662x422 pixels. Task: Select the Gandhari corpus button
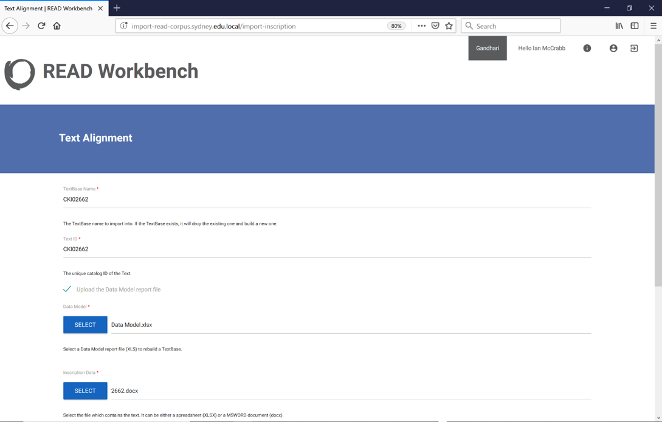(487, 48)
